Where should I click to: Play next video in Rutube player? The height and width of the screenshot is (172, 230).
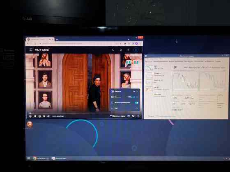44,116
